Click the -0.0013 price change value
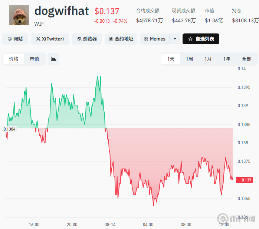Image resolution: width=259 pixels, height=229 pixels. [x=102, y=21]
